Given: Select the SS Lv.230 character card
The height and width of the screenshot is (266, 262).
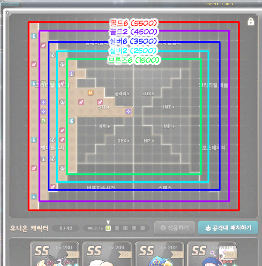Looking at the screenshot, I should click(55, 254).
